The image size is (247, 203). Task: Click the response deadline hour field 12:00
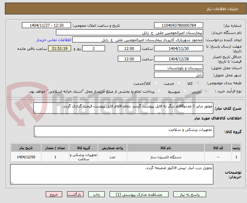(x=129, y=48)
